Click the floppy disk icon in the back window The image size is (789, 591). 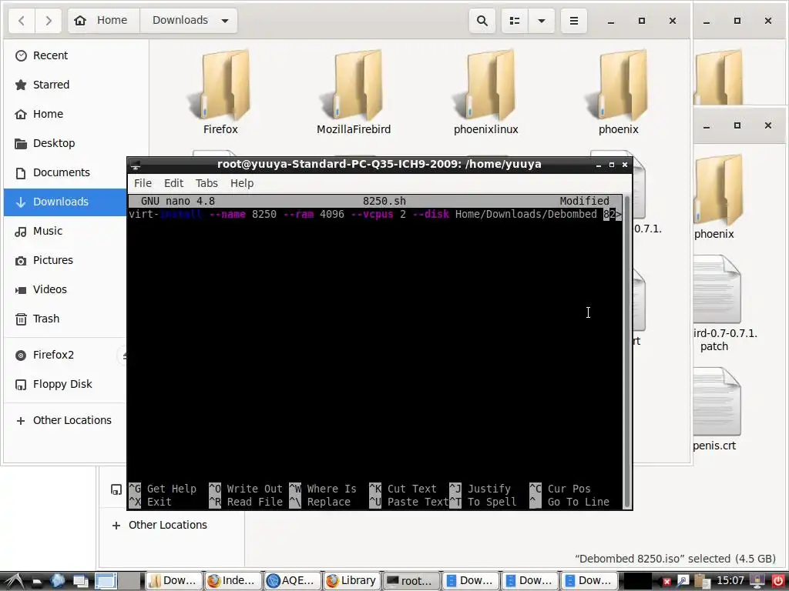pyautogui.click(x=116, y=489)
